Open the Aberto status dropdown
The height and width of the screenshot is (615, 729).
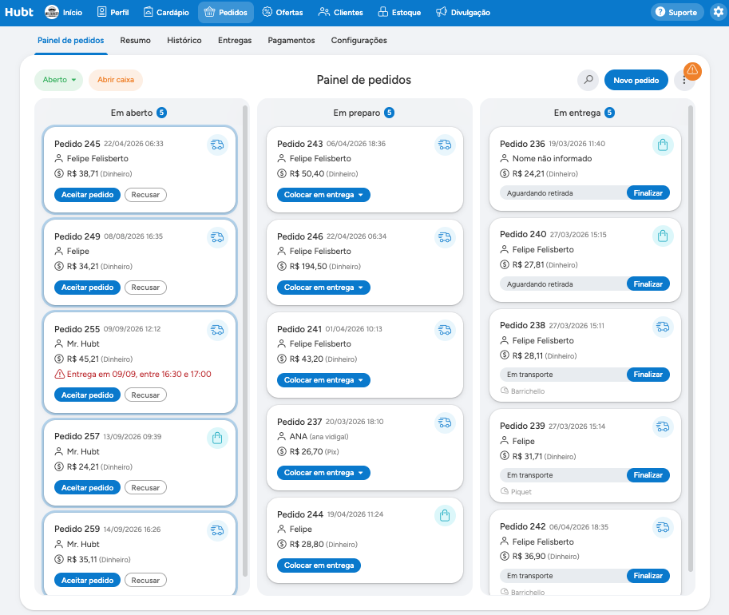coord(58,80)
